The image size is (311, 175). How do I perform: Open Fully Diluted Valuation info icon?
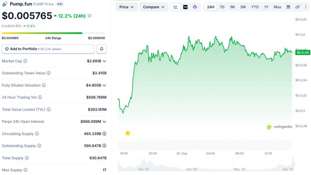pyautogui.click(x=44, y=85)
